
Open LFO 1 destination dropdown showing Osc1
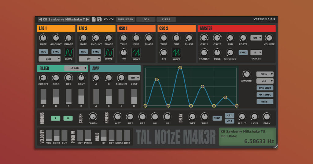50,59
